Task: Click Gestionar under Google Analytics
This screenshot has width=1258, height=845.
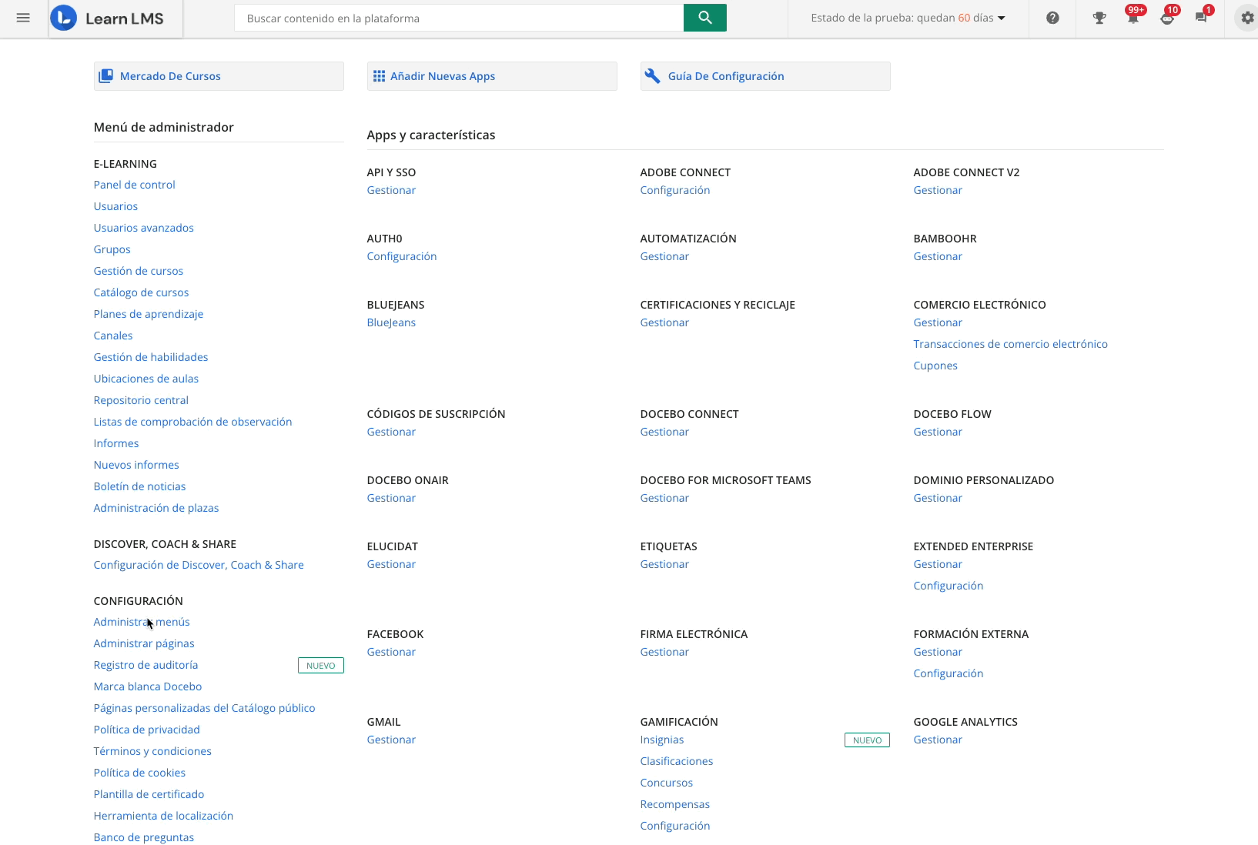Action: pyautogui.click(x=938, y=740)
